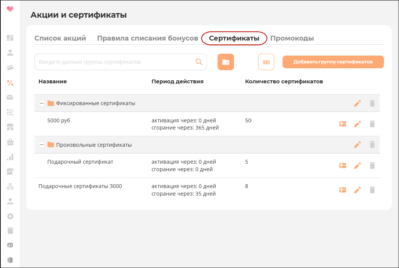The width and height of the screenshot is (399, 268).
Task: Select the Подарочные сертификаты 3000 row
Action: (x=207, y=190)
